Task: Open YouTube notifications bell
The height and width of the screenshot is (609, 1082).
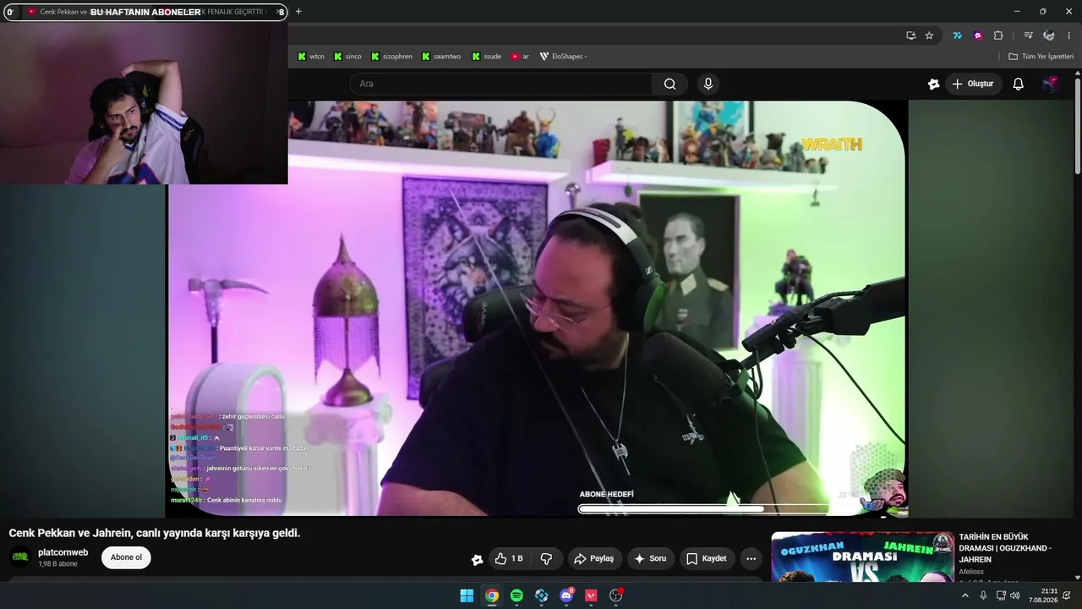Action: 1019,84
